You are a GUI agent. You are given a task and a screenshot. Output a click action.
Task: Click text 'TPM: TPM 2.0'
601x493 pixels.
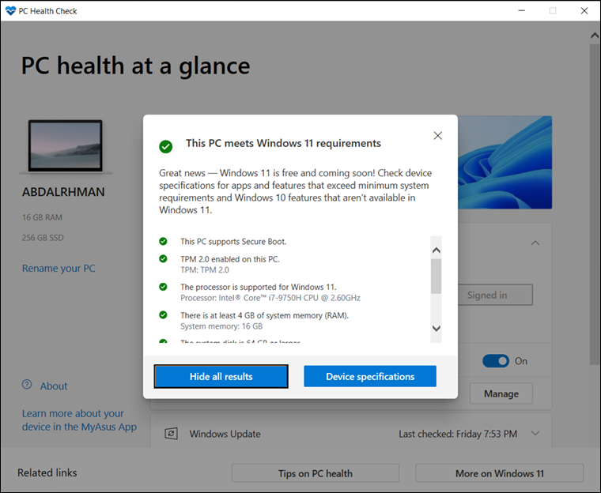point(205,270)
